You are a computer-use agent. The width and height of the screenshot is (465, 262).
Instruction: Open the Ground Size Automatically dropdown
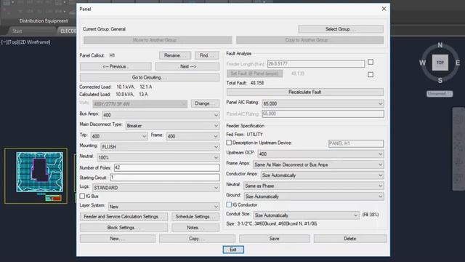tap(314, 196)
